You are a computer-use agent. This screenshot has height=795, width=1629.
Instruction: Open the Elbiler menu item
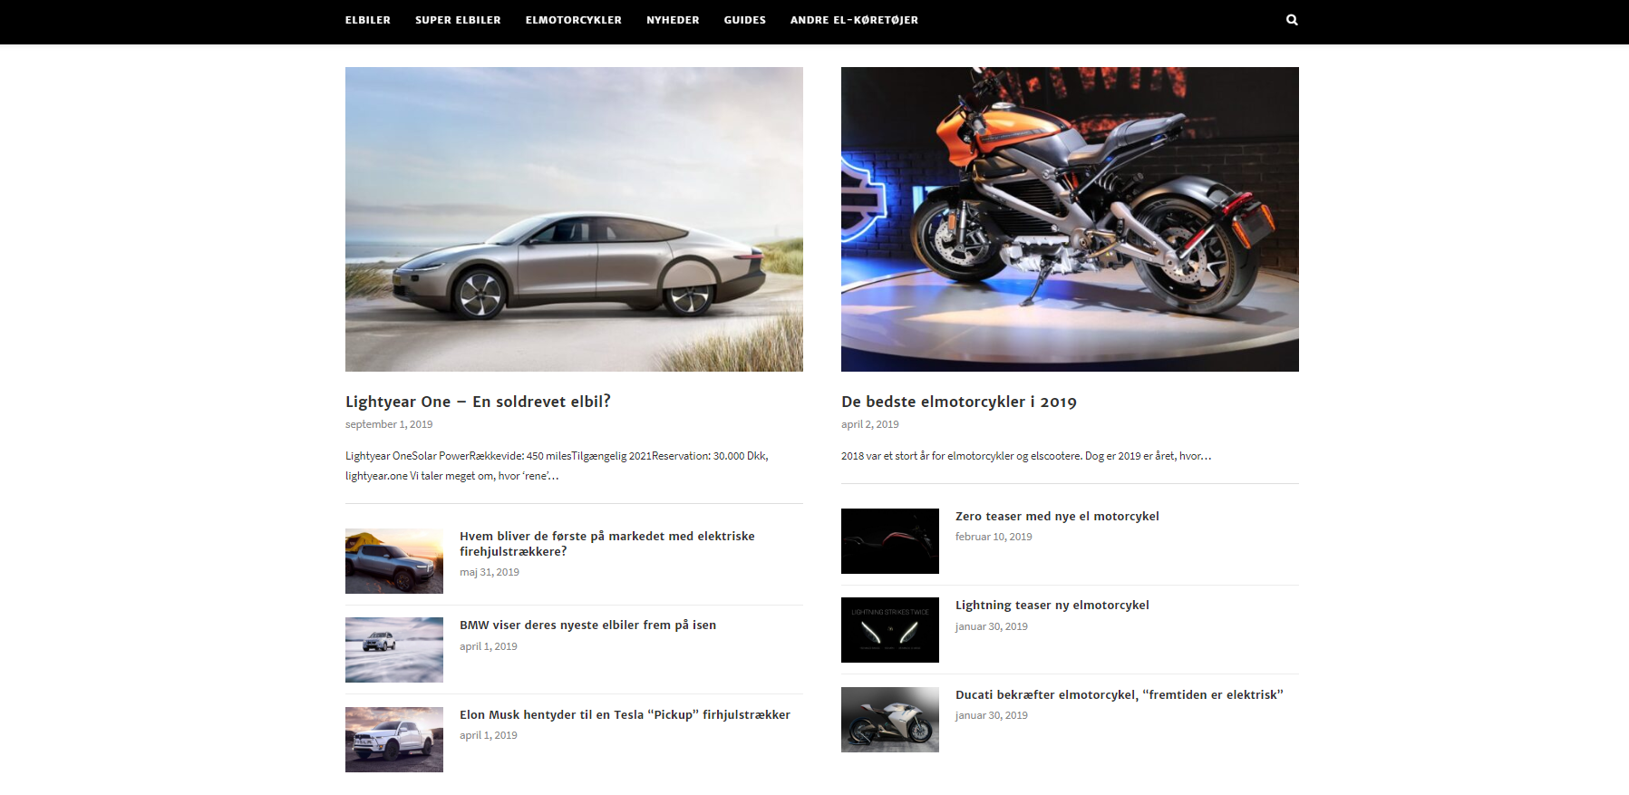point(367,20)
